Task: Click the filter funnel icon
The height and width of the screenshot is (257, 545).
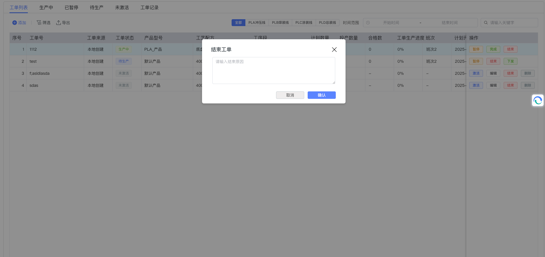Action: point(39,23)
